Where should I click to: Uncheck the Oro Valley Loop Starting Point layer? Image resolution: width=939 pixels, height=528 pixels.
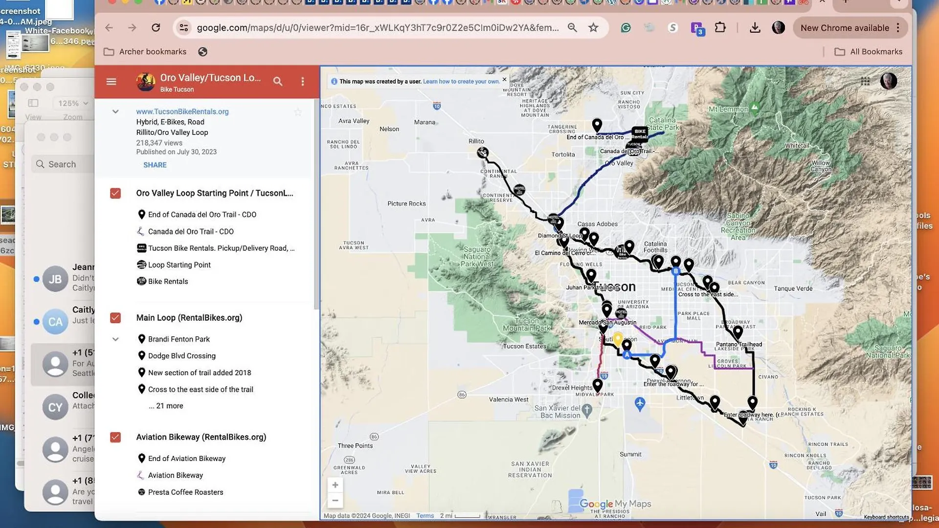coord(115,193)
